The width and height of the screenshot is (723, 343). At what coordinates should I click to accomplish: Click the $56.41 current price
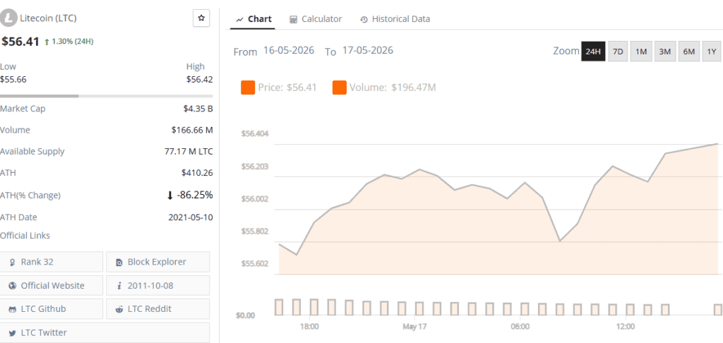pos(20,42)
